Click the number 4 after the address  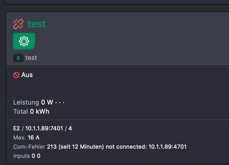70,128
